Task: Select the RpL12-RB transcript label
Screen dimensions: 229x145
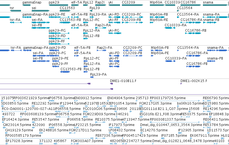Action: [91, 36]
